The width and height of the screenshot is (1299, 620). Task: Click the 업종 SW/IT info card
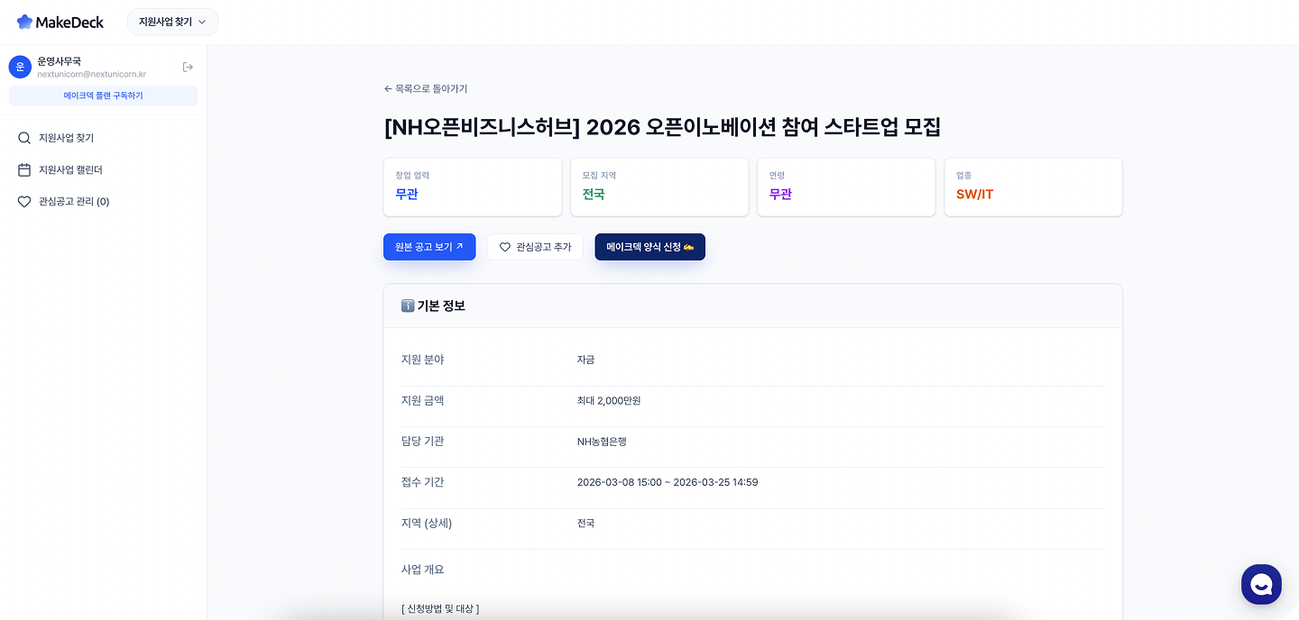pyautogui.click(x=1033, y=187)
